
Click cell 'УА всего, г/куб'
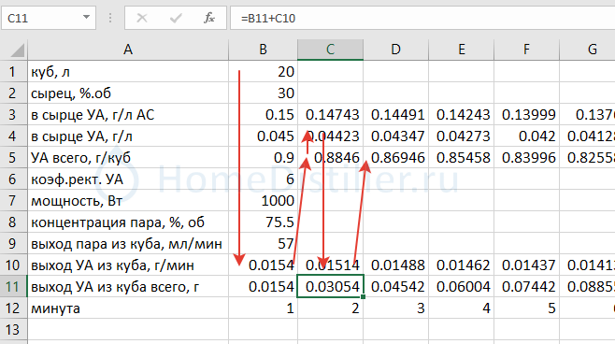pyautogui.click(x=128, y=158)
